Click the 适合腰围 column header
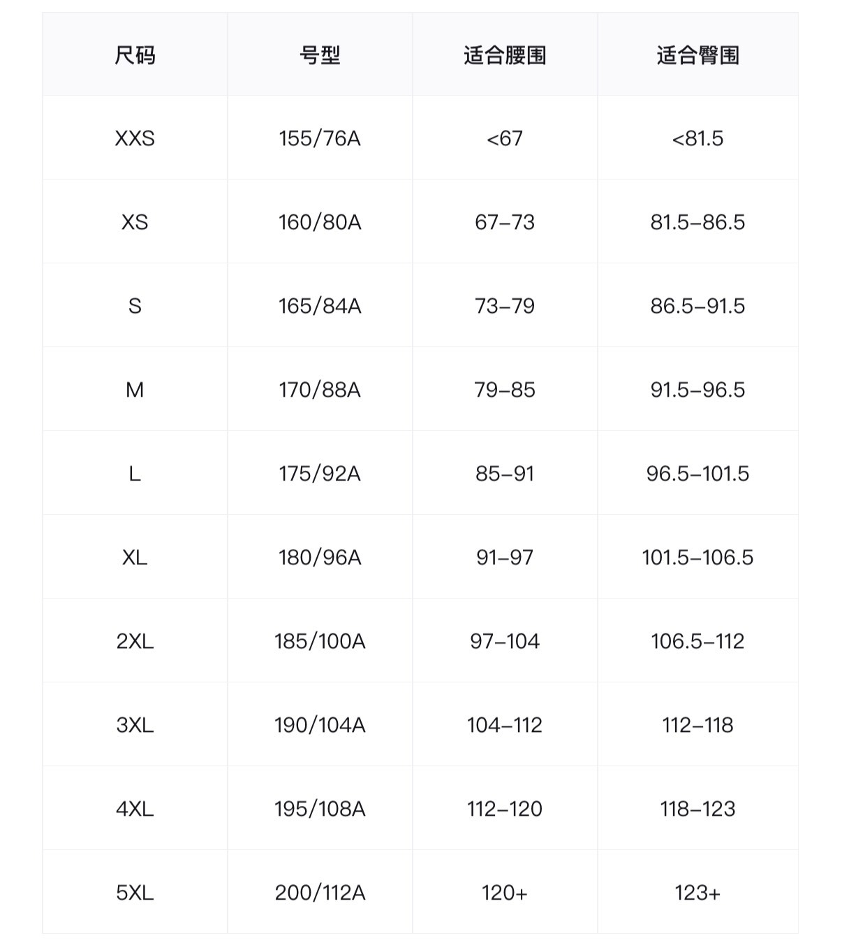 [x=505, y=55]
